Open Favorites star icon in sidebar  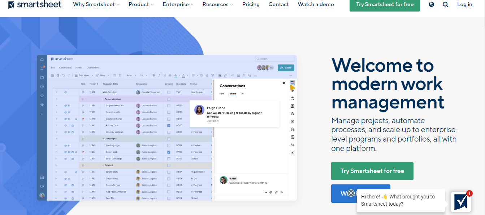[42, 95]
